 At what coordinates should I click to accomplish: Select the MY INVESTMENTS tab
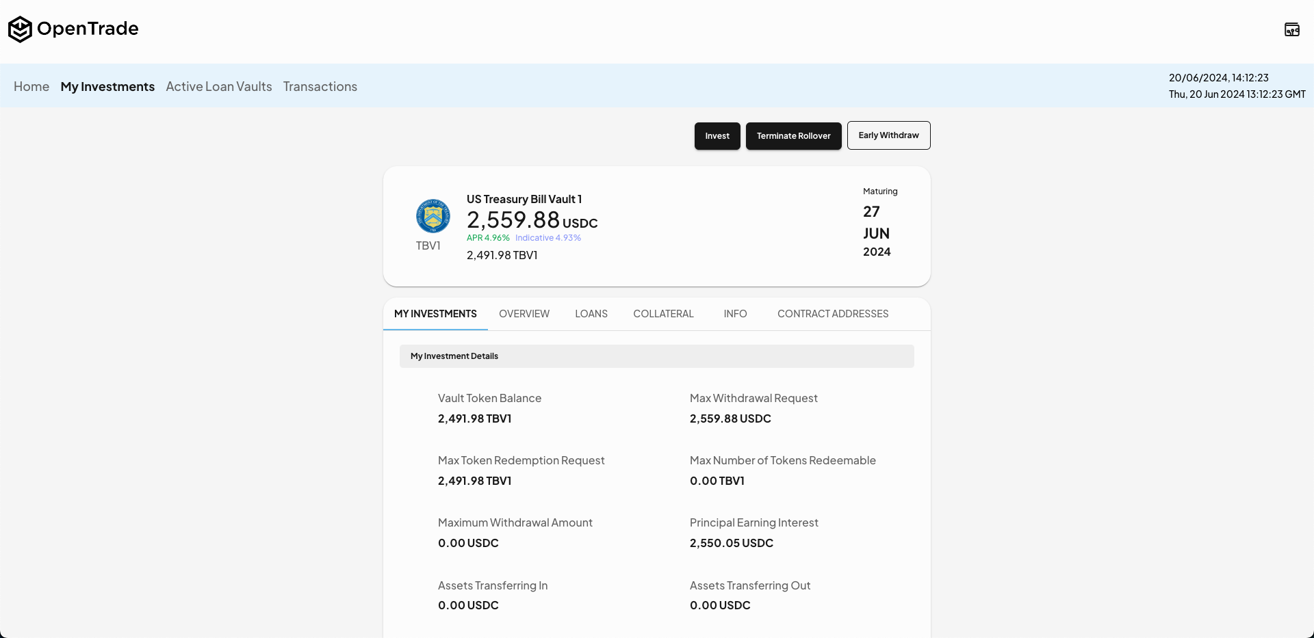[x=435, y=314]
